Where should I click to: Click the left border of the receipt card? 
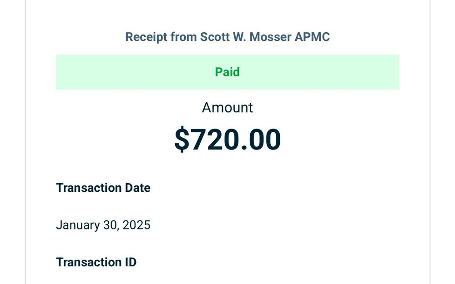[25, 142]
